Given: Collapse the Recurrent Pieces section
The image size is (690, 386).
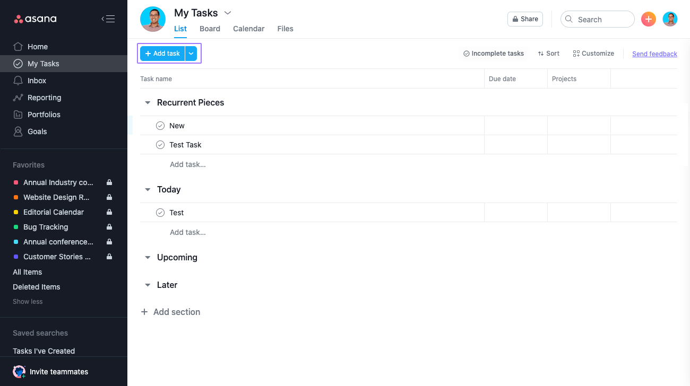Looking at the screenshot, I should (147, 102).
